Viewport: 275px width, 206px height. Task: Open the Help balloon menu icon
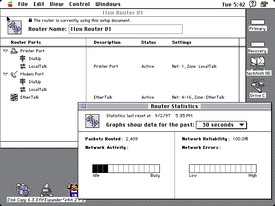[x=253, y=4]
